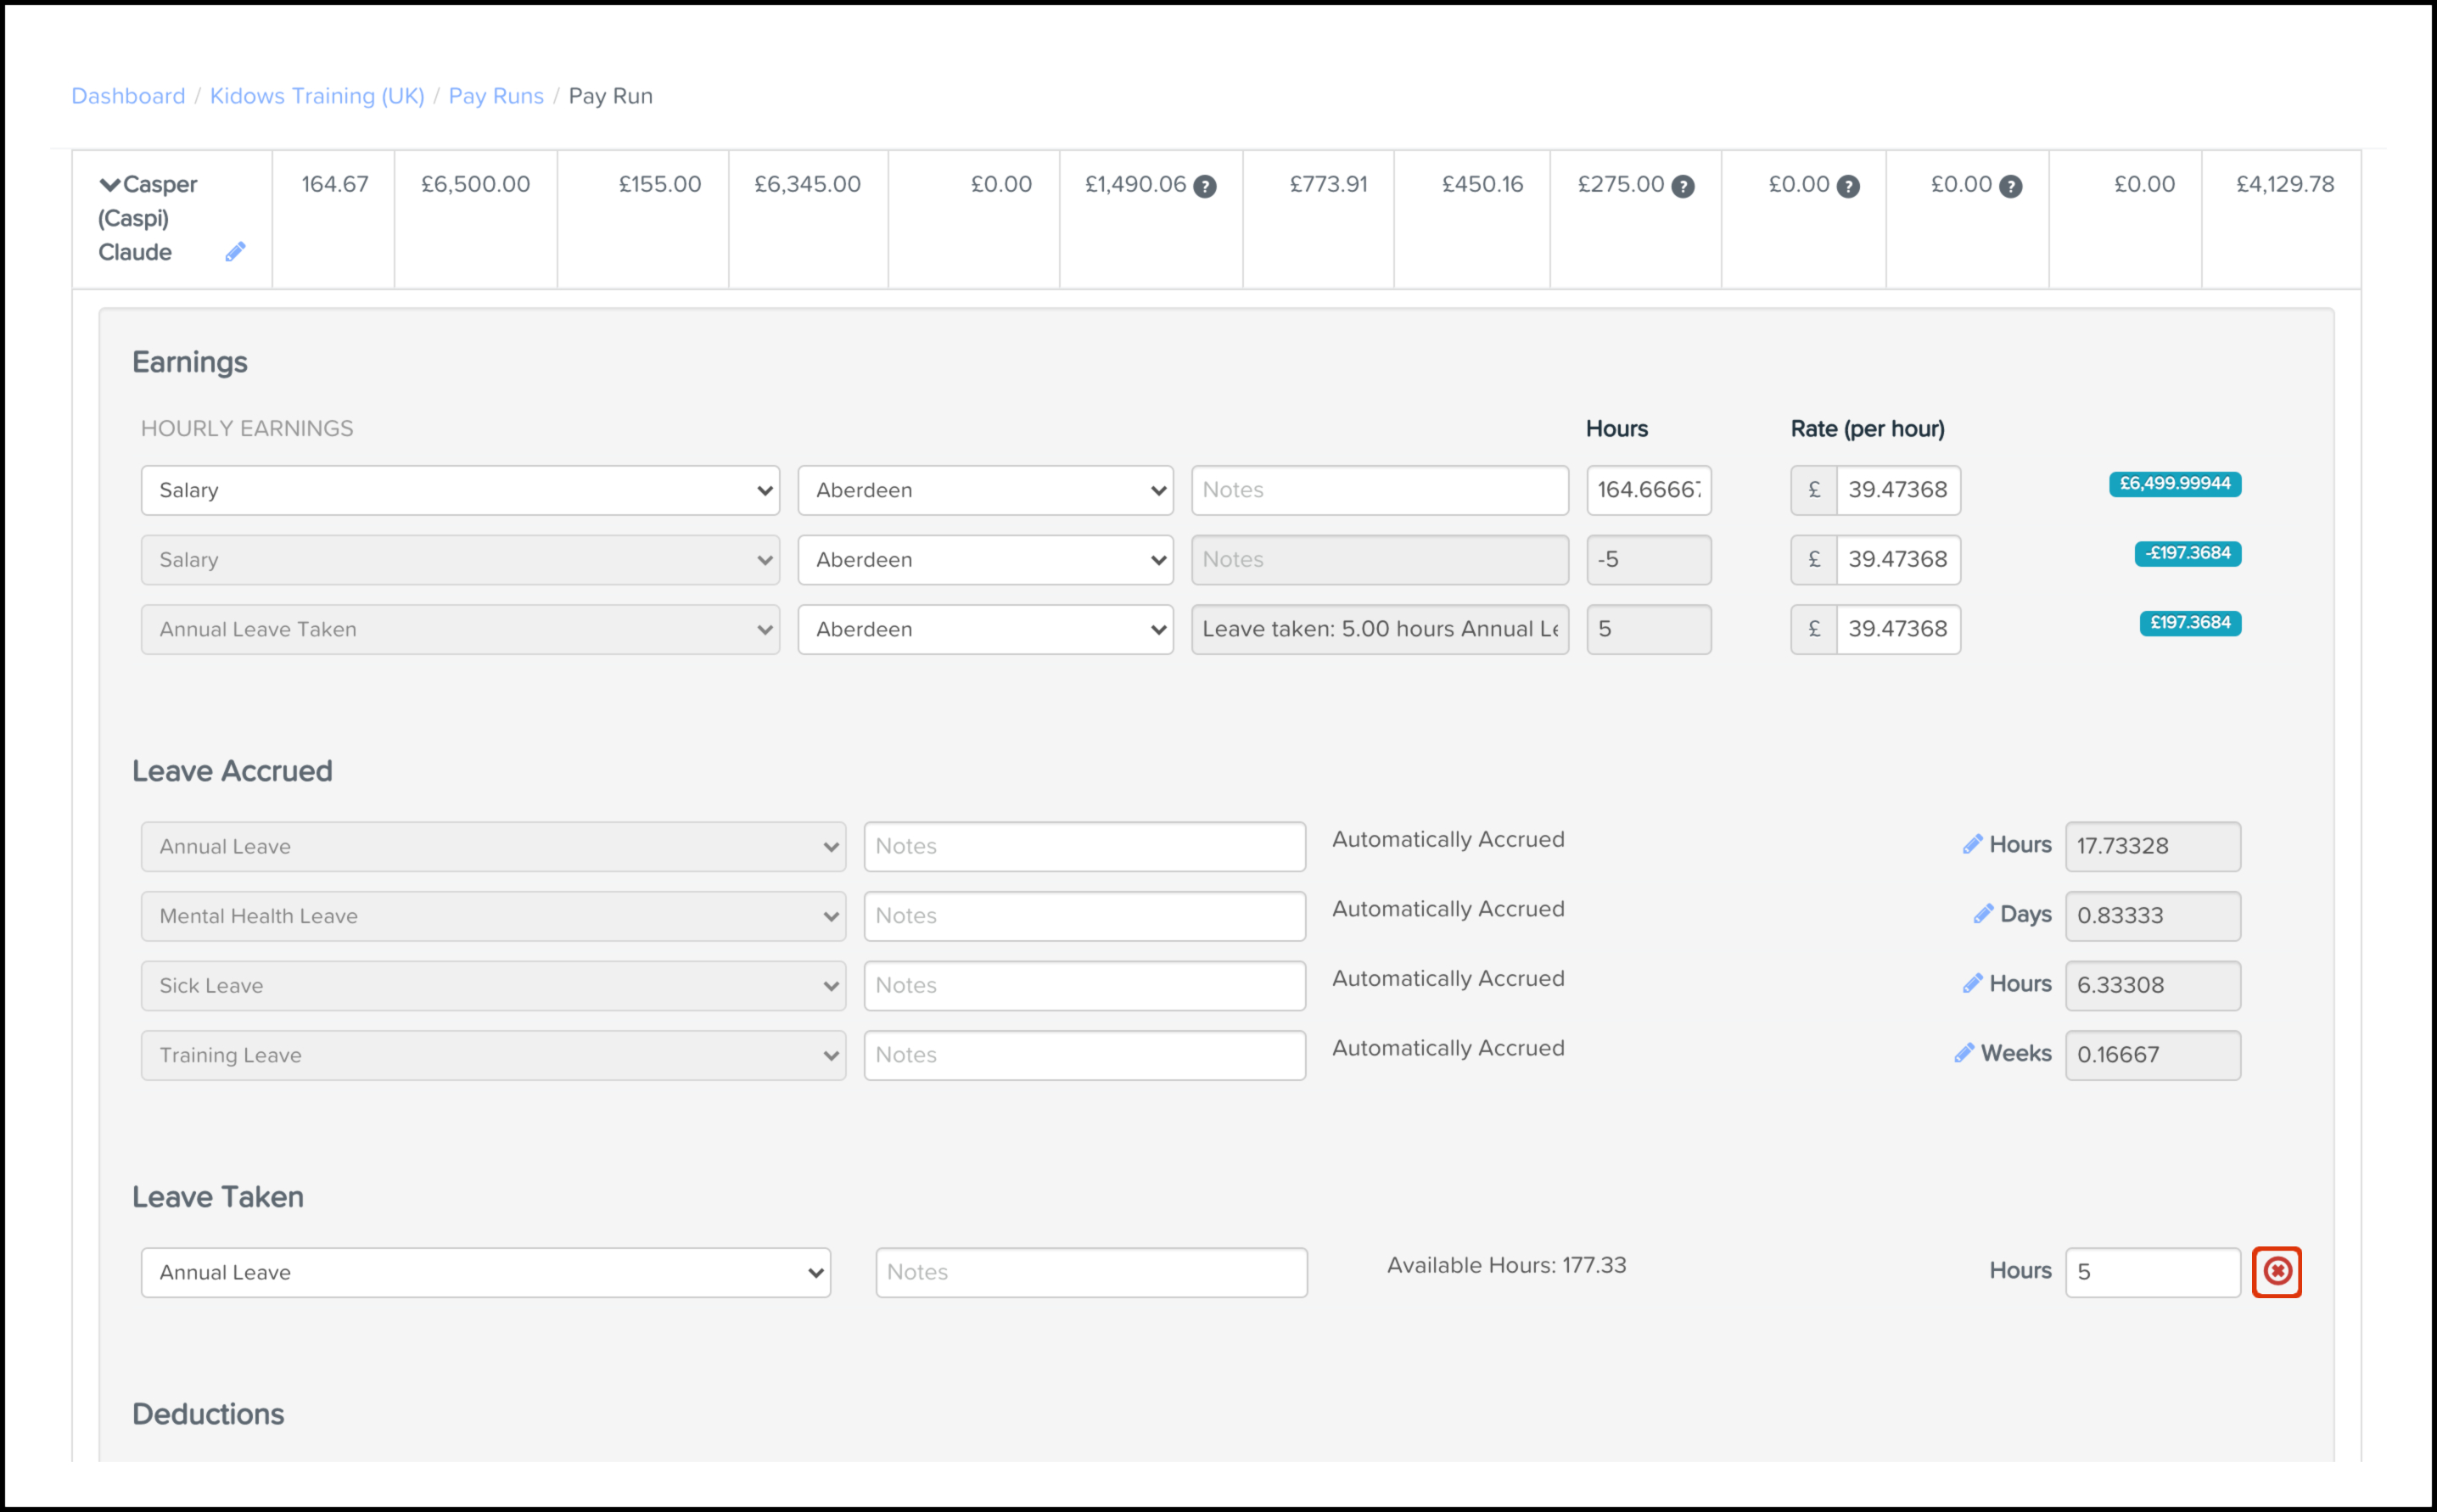The width and height of the screenshot is (2437, 1512).
Task: Open Leave Taken Annual Leave category dropdown
Action: [x=485, y=1272]
